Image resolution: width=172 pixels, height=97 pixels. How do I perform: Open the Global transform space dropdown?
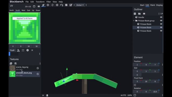click(x=80, y=5)
